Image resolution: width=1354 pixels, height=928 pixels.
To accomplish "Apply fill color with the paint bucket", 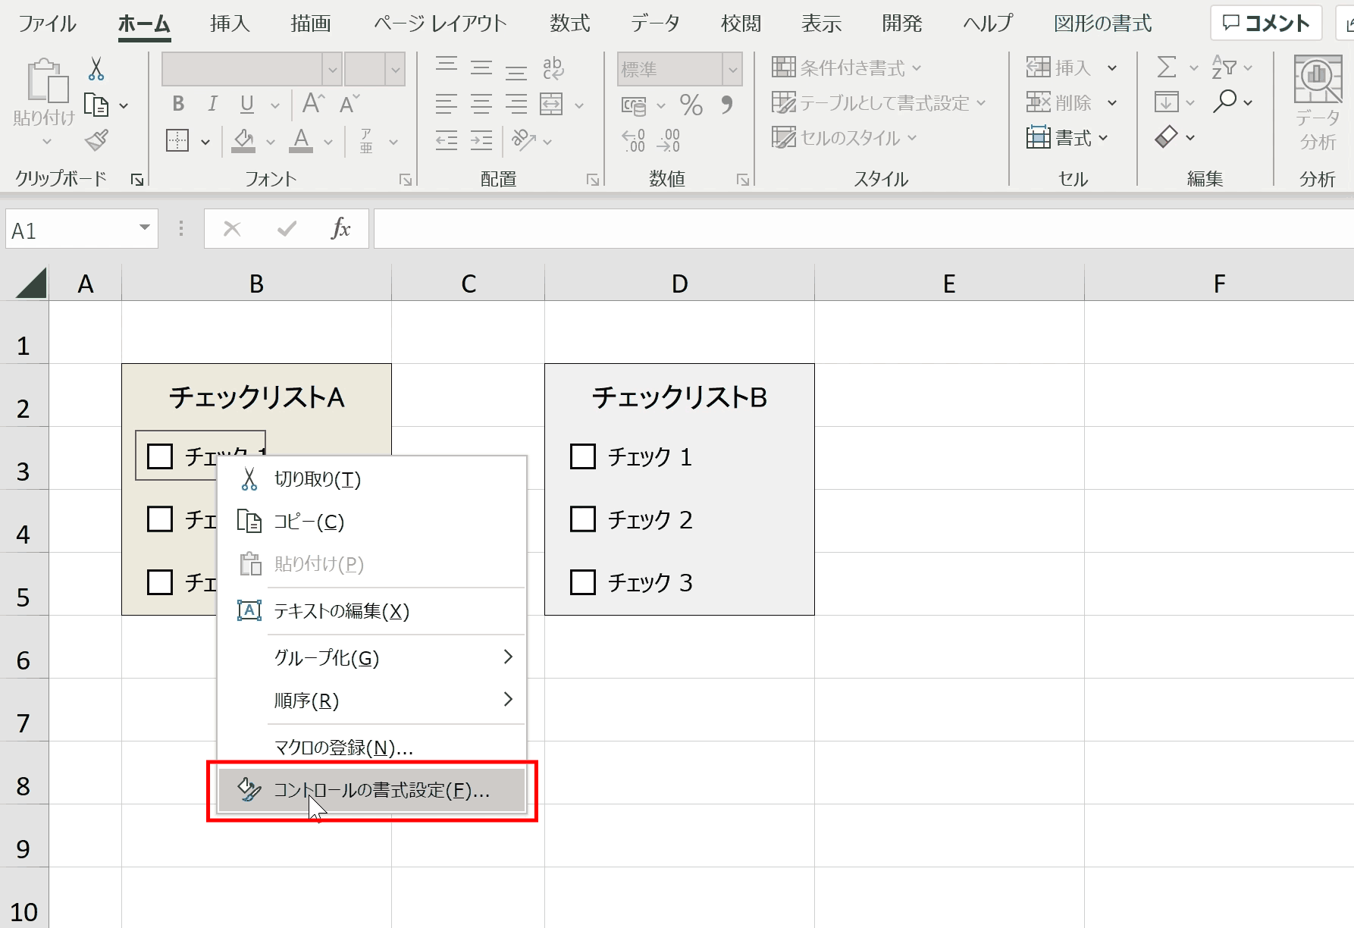I will click(243, 140).
